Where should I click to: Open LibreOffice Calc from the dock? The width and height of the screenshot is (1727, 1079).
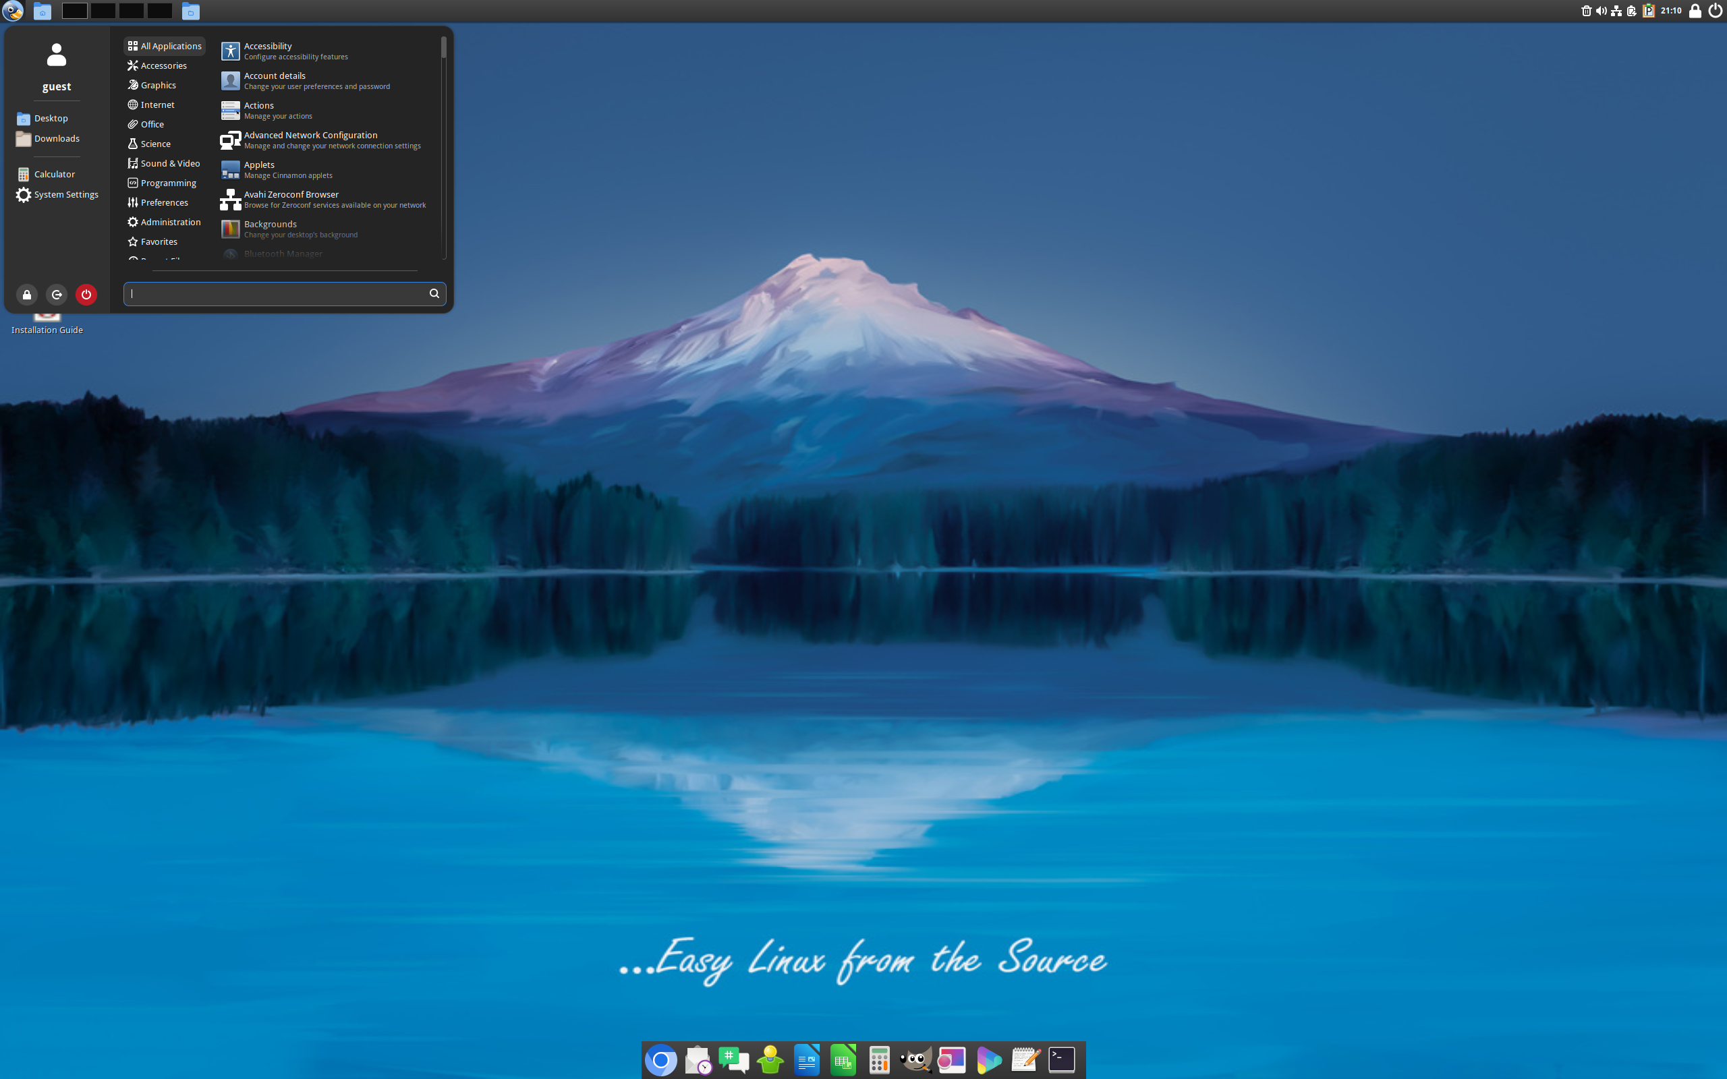(843, 1059)
